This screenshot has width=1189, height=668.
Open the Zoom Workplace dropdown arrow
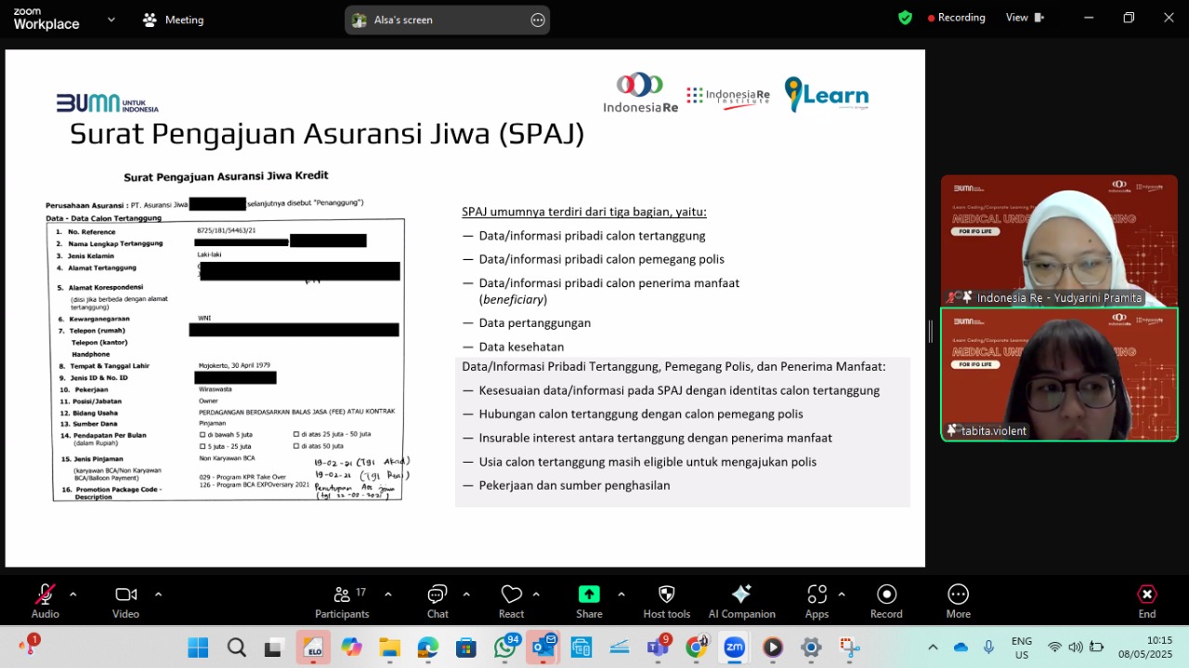[111, 19]
